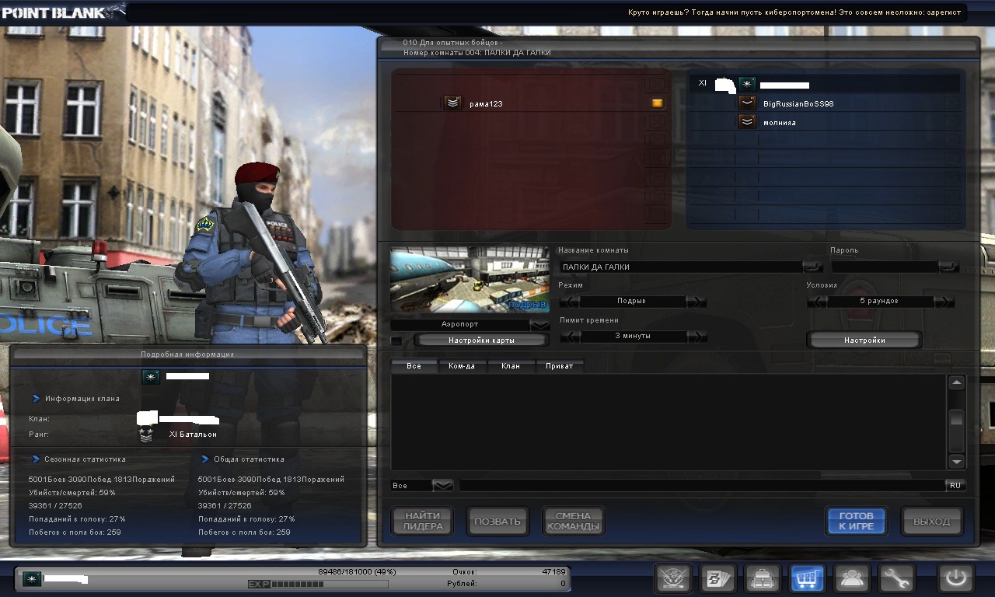The image size is (995, 597).
Task: Click the star rank badge in the bottom status bar
Action: (32, 578)
